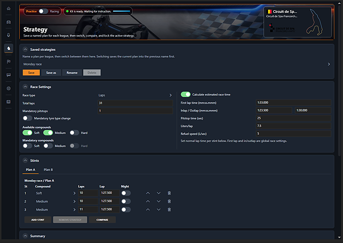Select the Strategy icon in sidebar
The height and width of the screenshot is (243, 343).
click(x=9, y=48)
